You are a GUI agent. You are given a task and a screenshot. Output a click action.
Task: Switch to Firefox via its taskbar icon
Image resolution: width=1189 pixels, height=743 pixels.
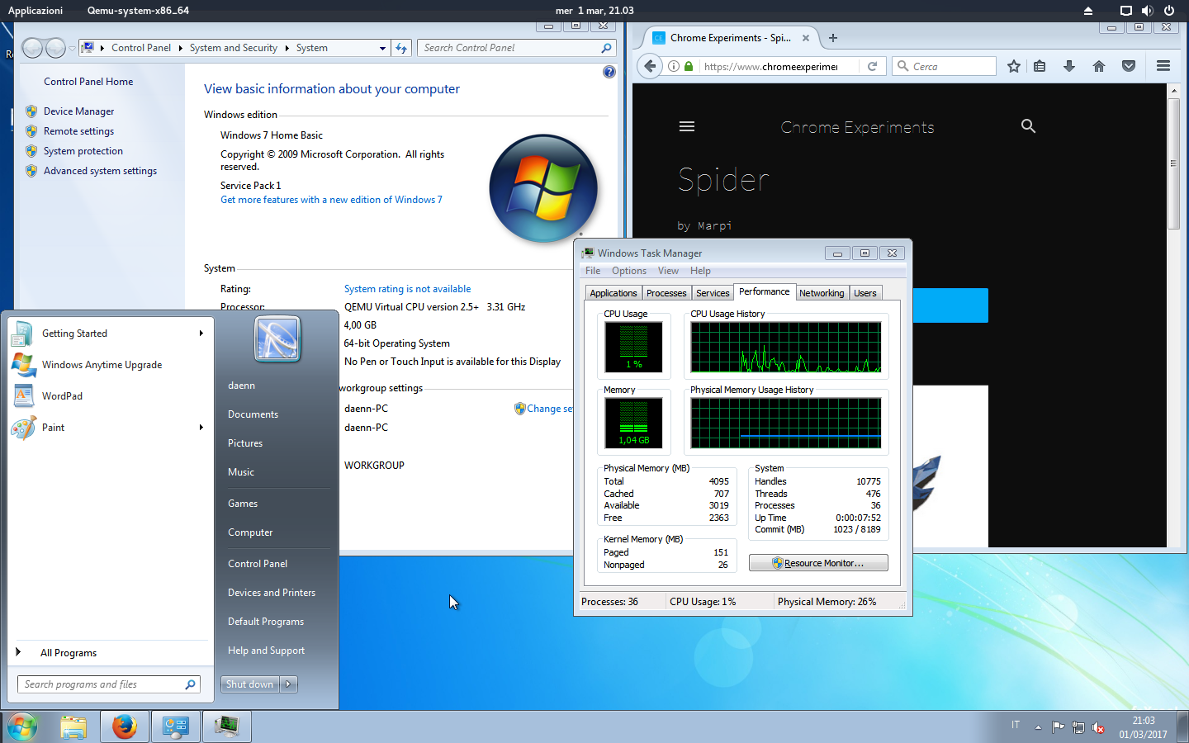125,727
